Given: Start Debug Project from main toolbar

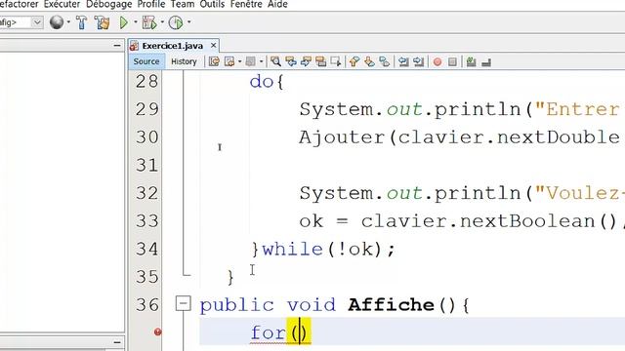Looking at the screenshot, I should (149, 22).
